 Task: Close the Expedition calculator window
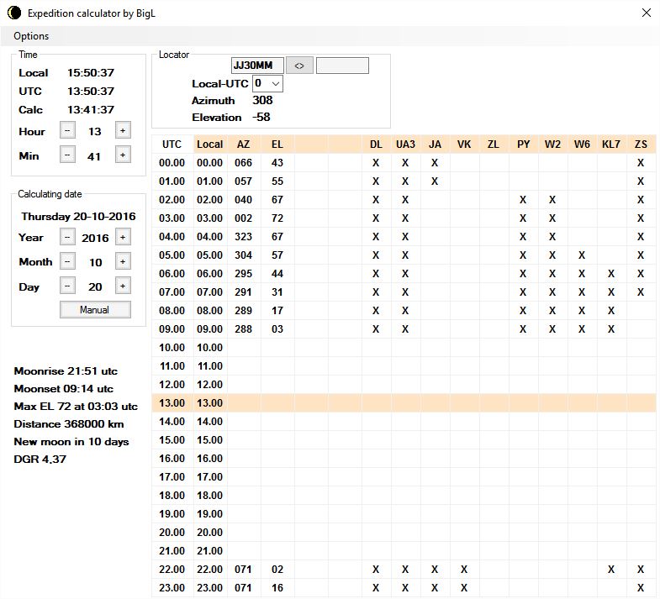[646, 13]
